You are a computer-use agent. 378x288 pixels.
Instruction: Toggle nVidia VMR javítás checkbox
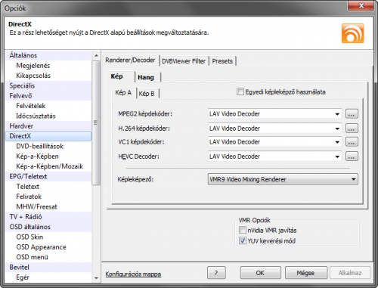pos(243,230)
